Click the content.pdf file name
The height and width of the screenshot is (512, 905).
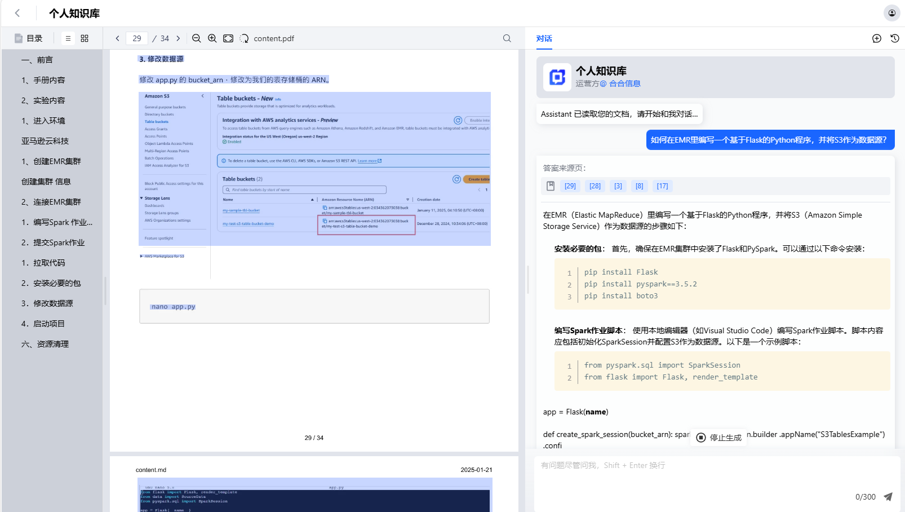[x=274, y=38]
